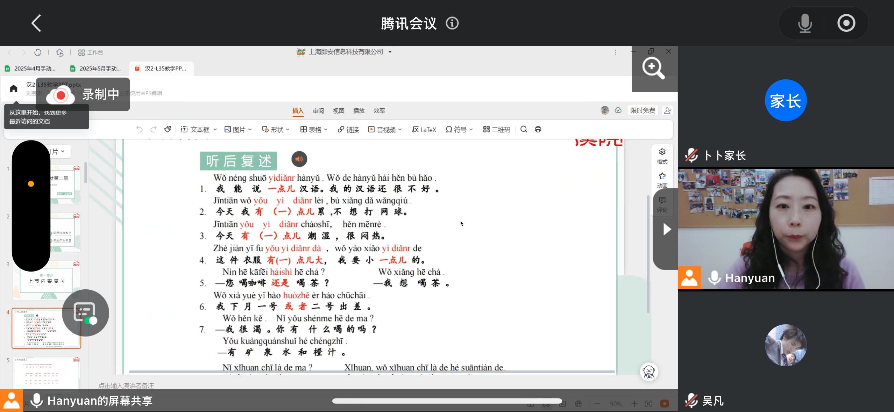Open the 插入 ribbon tab
The width and height of the screenshot is (894, 412).
click(298, 111)
